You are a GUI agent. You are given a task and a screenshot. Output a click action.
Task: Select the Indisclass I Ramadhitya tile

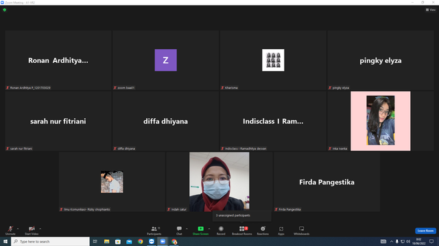[273, 121]
